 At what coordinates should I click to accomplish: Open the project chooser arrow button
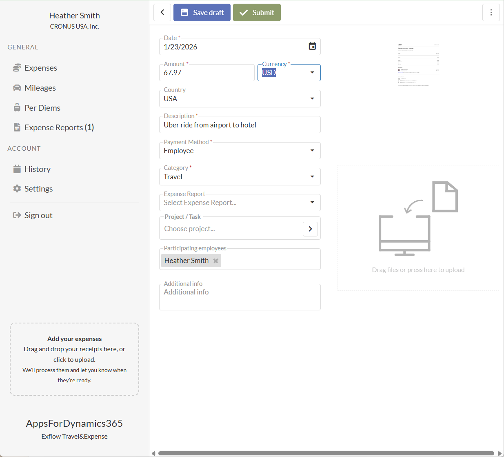tap(310, 229)
